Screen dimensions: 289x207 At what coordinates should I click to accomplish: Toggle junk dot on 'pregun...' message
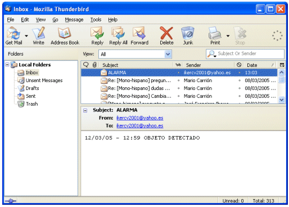click(x=240, y=80)
